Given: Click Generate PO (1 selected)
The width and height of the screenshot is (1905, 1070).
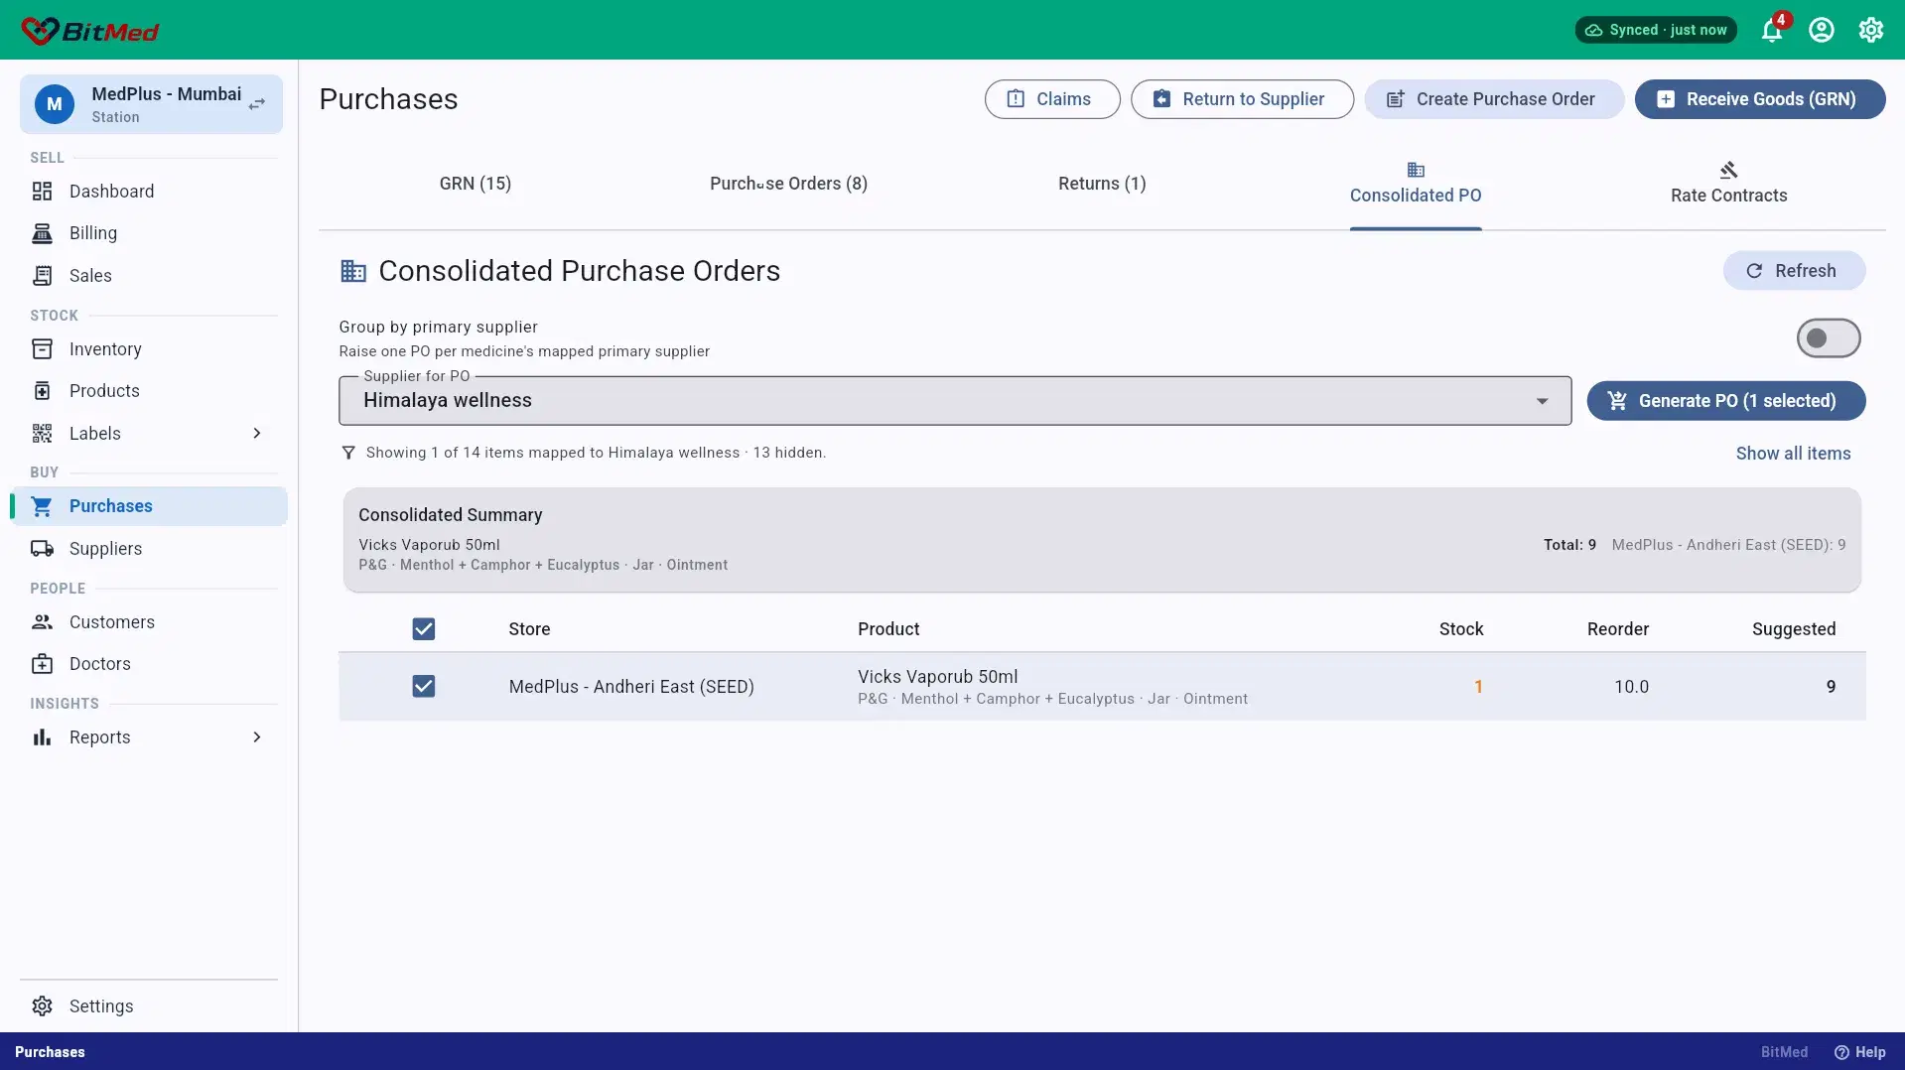Looking at the screenshot, I should [x=1726, y=401].
